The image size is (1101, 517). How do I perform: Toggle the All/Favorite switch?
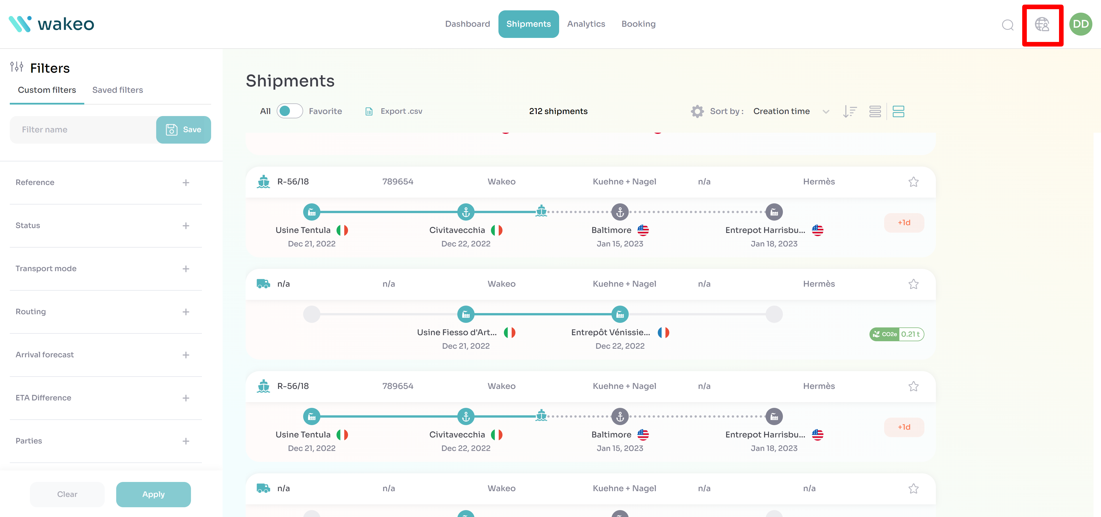(x=289, y=111)
